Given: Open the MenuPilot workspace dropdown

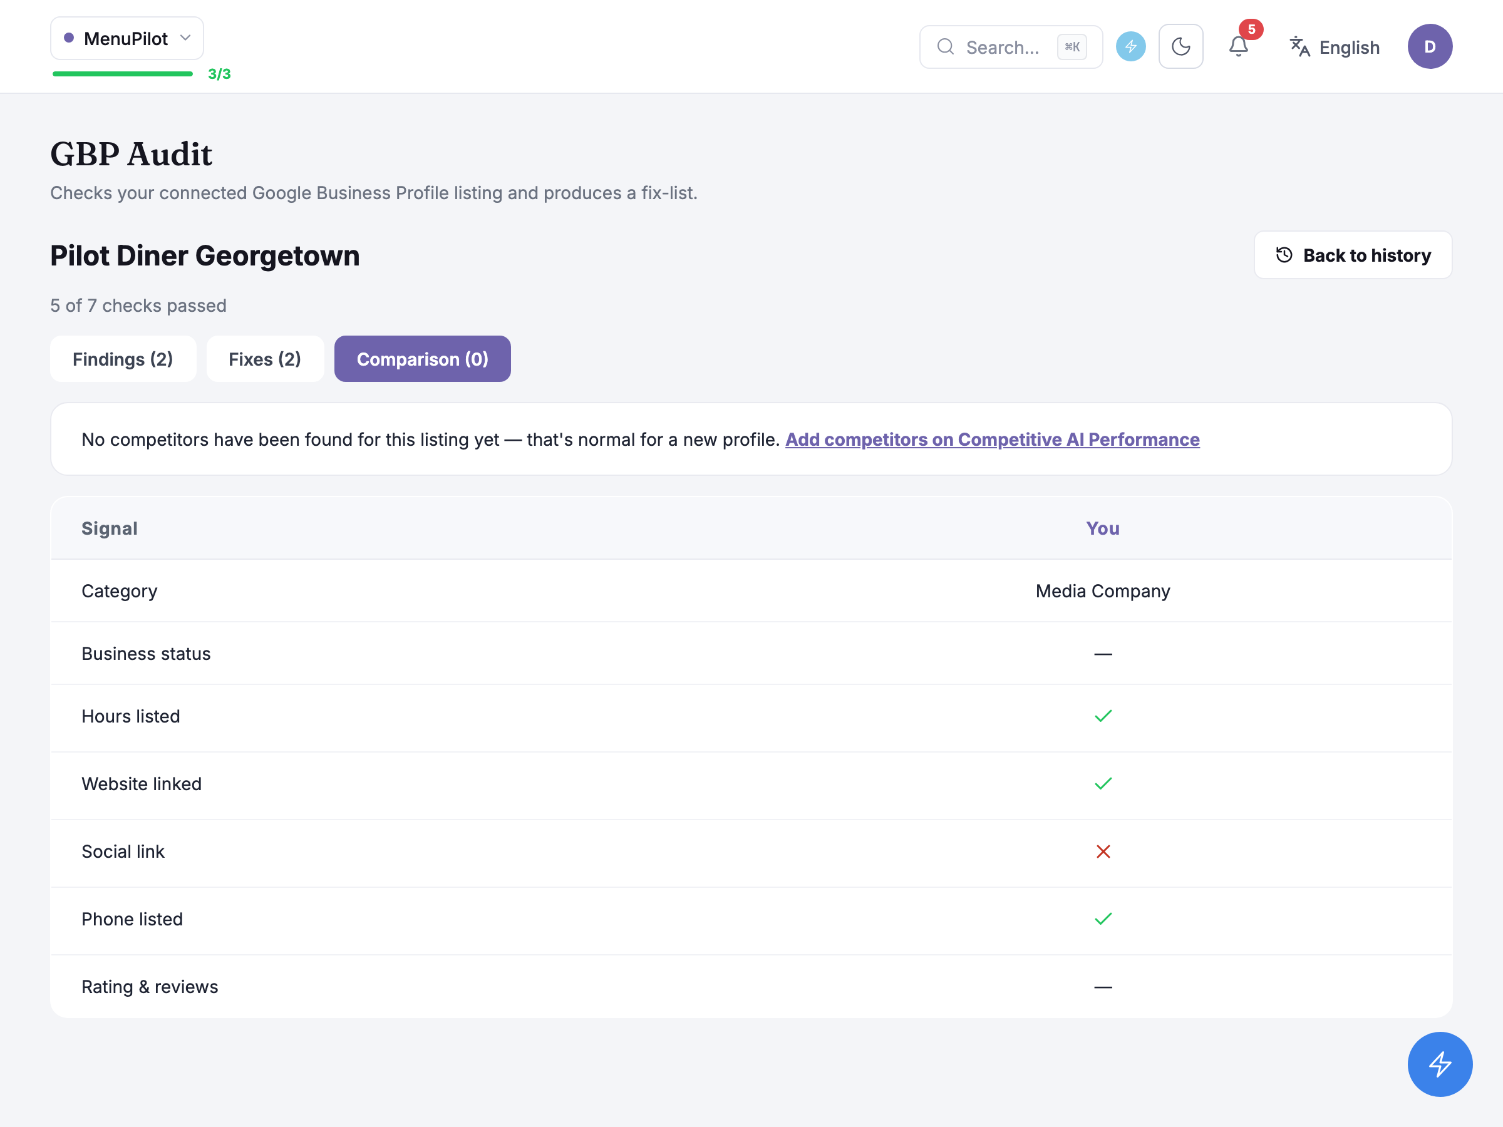Looking at the screenshot, I should point(127,39).
